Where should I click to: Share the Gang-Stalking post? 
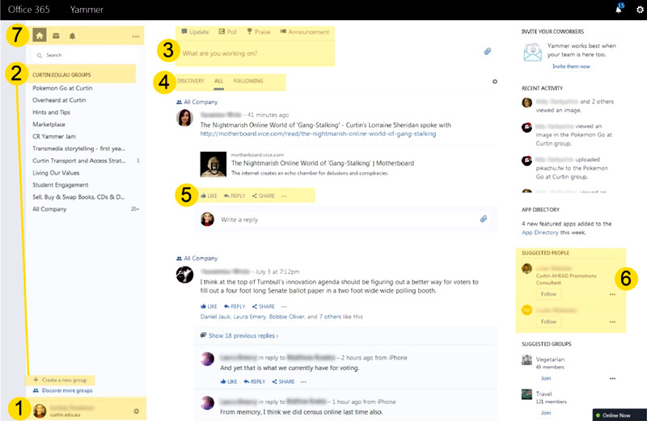(x=264, y=196)
